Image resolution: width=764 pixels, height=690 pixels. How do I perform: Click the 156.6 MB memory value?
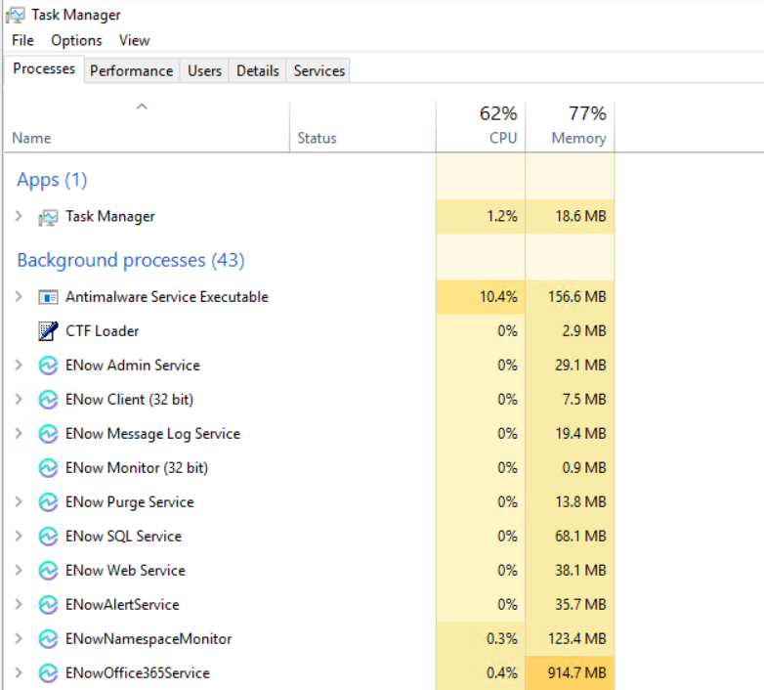tap(576, 297)
